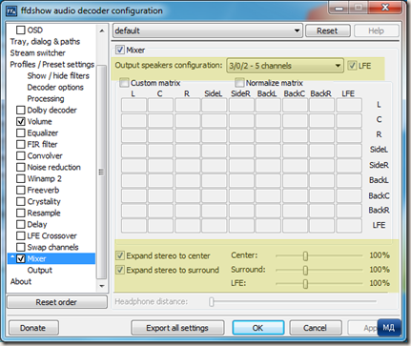Open Decoder options page
The width and height of the screenshot is (411, 346).
(55, 88)
